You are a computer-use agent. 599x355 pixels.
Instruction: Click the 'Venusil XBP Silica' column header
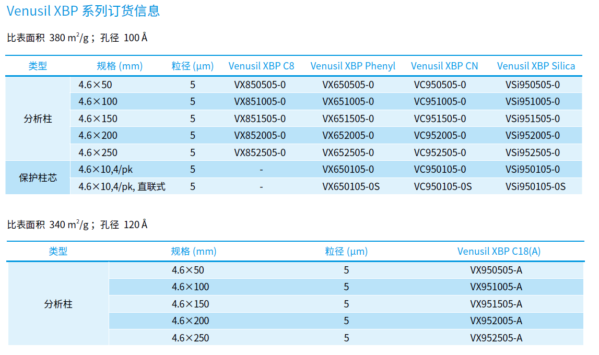[536, 66]
